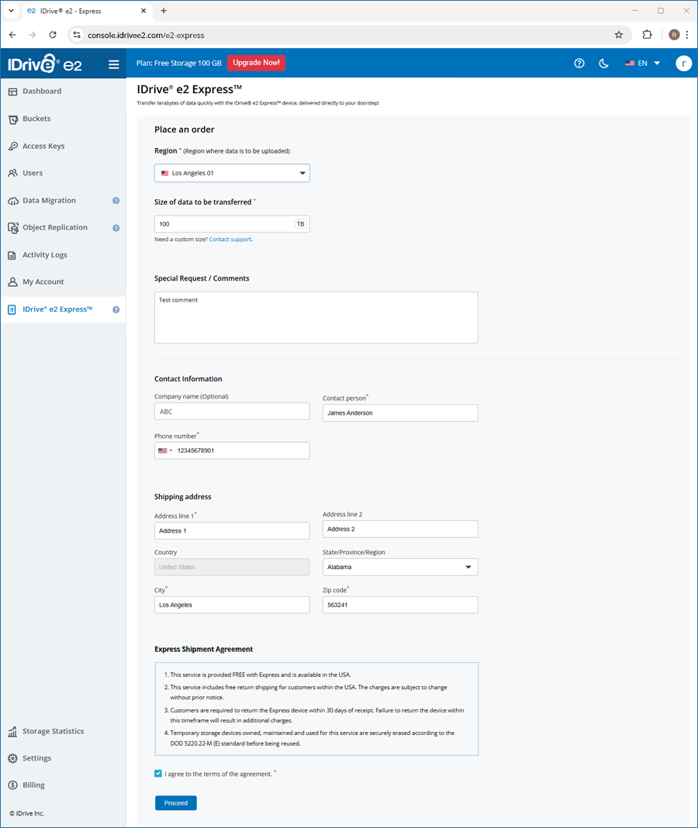This screenshot has height=828, width=698.
Task: Click the Plan: Free Storage 100 GB text
Action: [x=178, y=63]
